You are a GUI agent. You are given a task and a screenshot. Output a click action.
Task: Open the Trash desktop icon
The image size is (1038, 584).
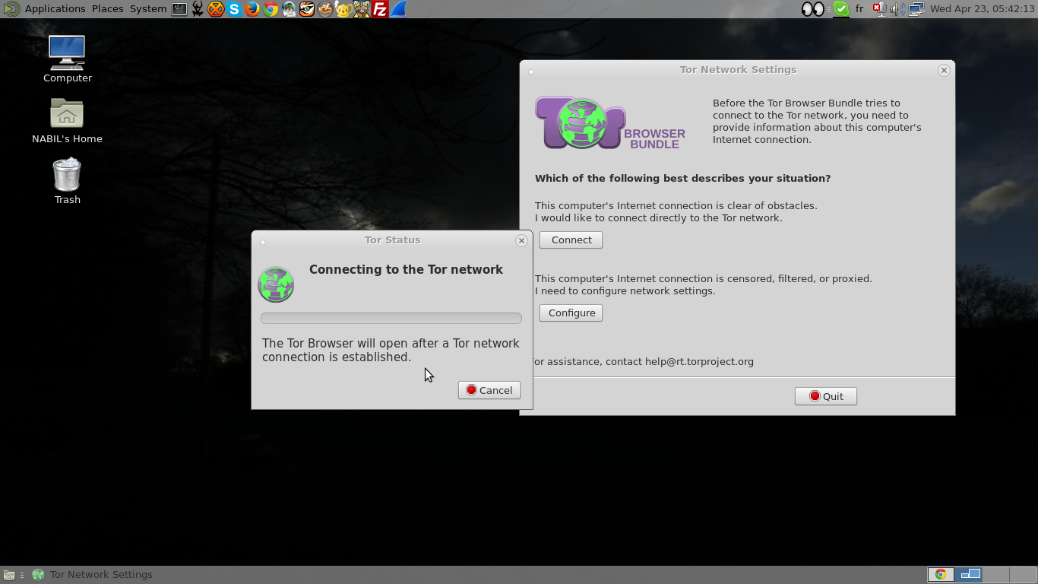[67, 181]
